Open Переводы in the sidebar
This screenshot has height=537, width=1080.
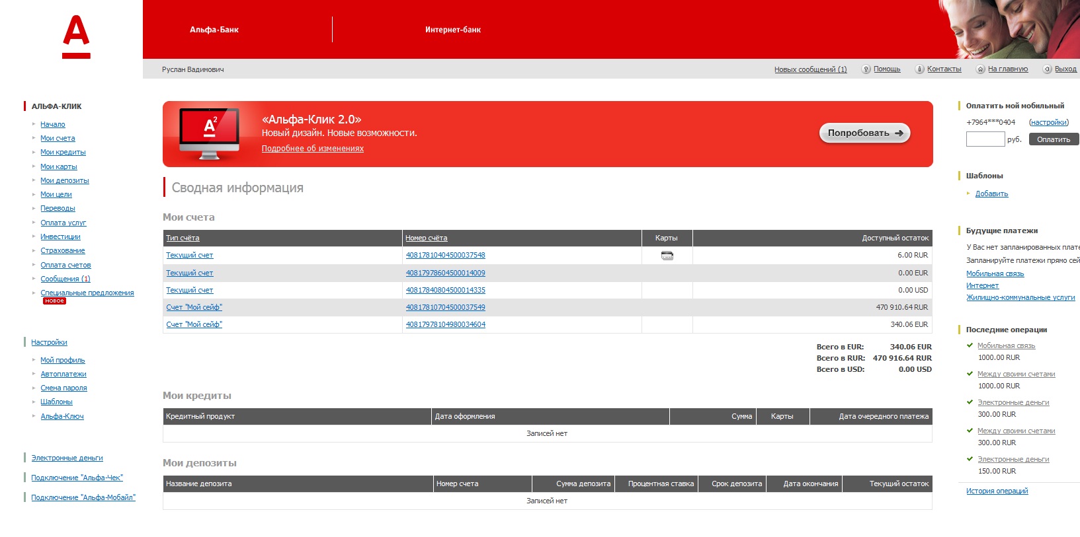point(58,208)
